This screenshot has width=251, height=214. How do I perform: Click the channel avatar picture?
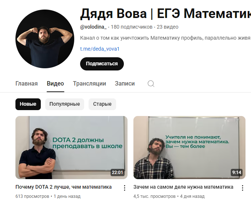point(45,39)
